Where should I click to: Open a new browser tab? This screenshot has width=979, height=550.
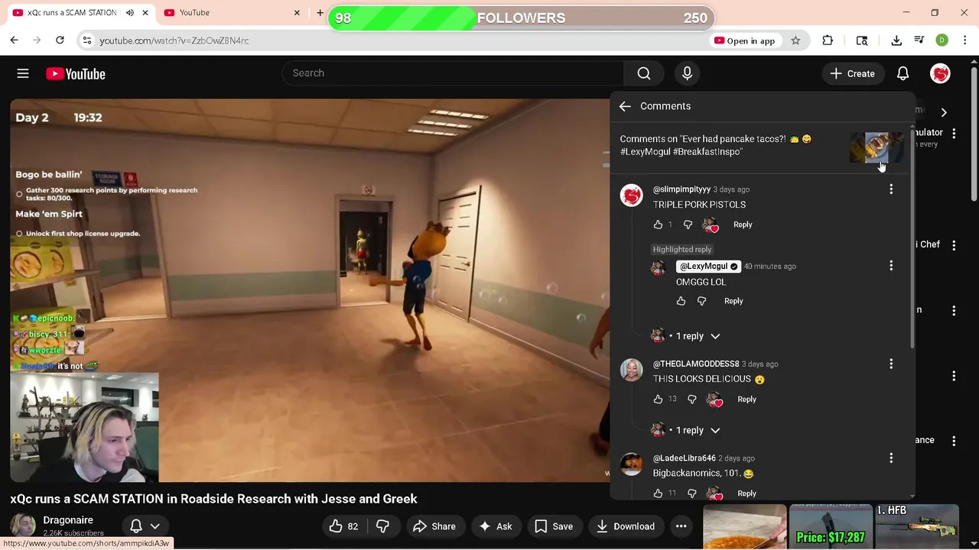point(320,13)
